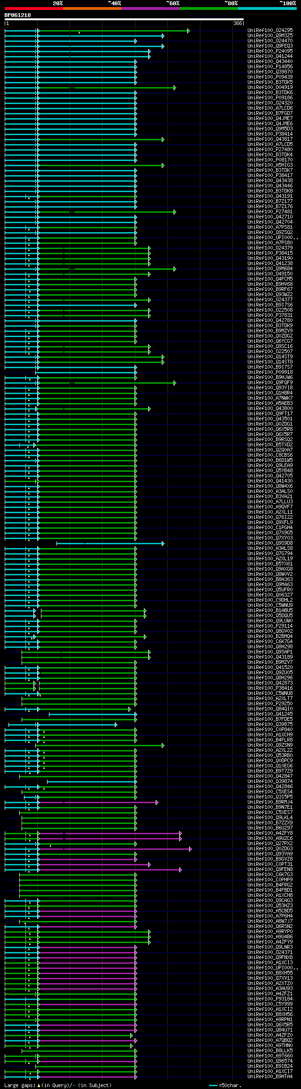This screenshot has height=1089, width=301.
Task: Click hit label UniRef100_Q9SAP1
Action: [270, 652]
